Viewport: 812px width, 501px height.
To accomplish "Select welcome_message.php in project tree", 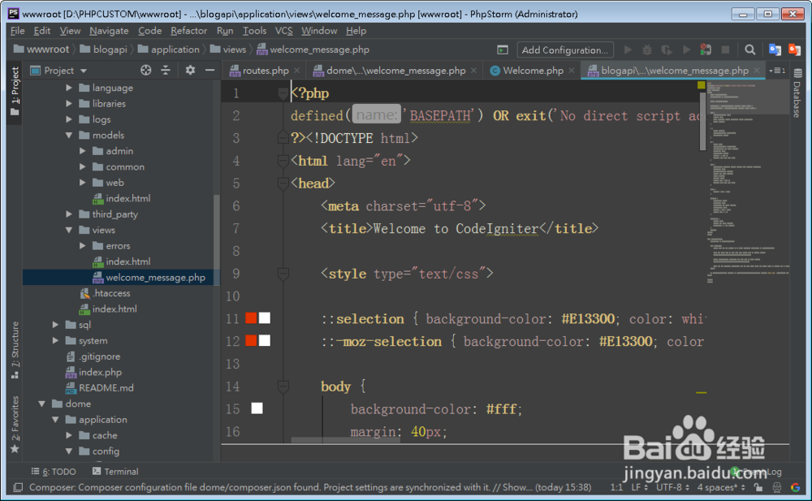I will tap(121, 277).
